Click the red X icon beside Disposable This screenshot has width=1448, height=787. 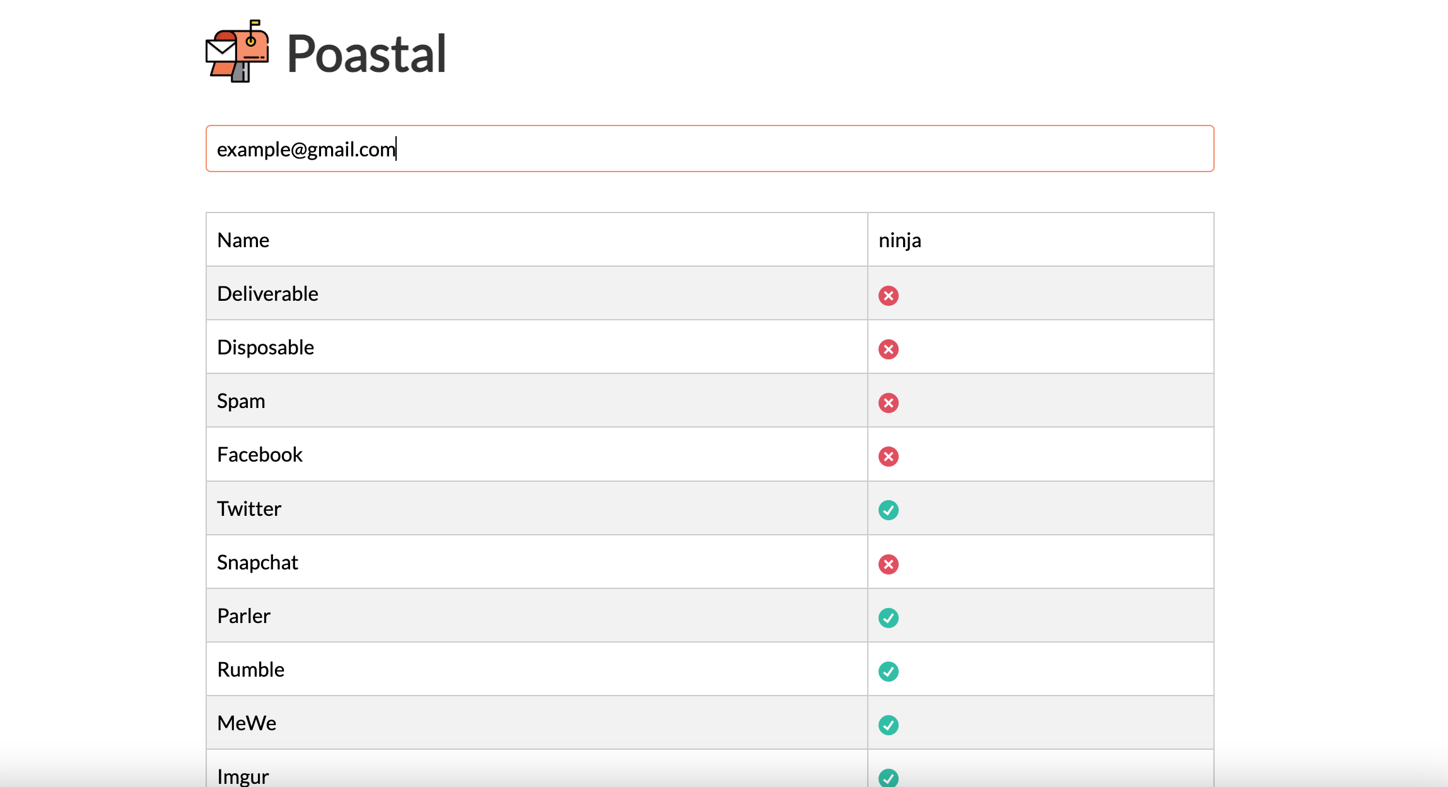pyautogui.click(x=889, y=349)
